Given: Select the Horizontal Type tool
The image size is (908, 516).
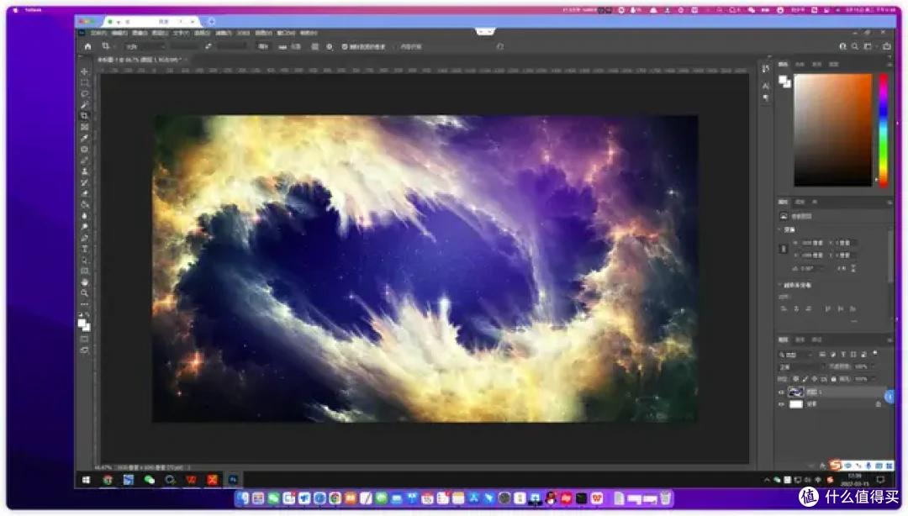Looking at the screenshot, I should pyautogui.click(x=85, y=249).
